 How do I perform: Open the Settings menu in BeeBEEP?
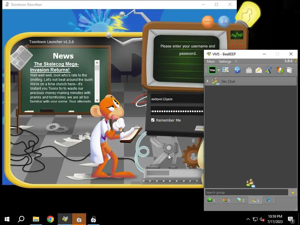[x=225, y=62]
